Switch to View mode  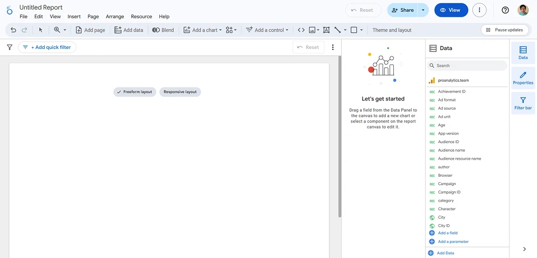[451, 10]
